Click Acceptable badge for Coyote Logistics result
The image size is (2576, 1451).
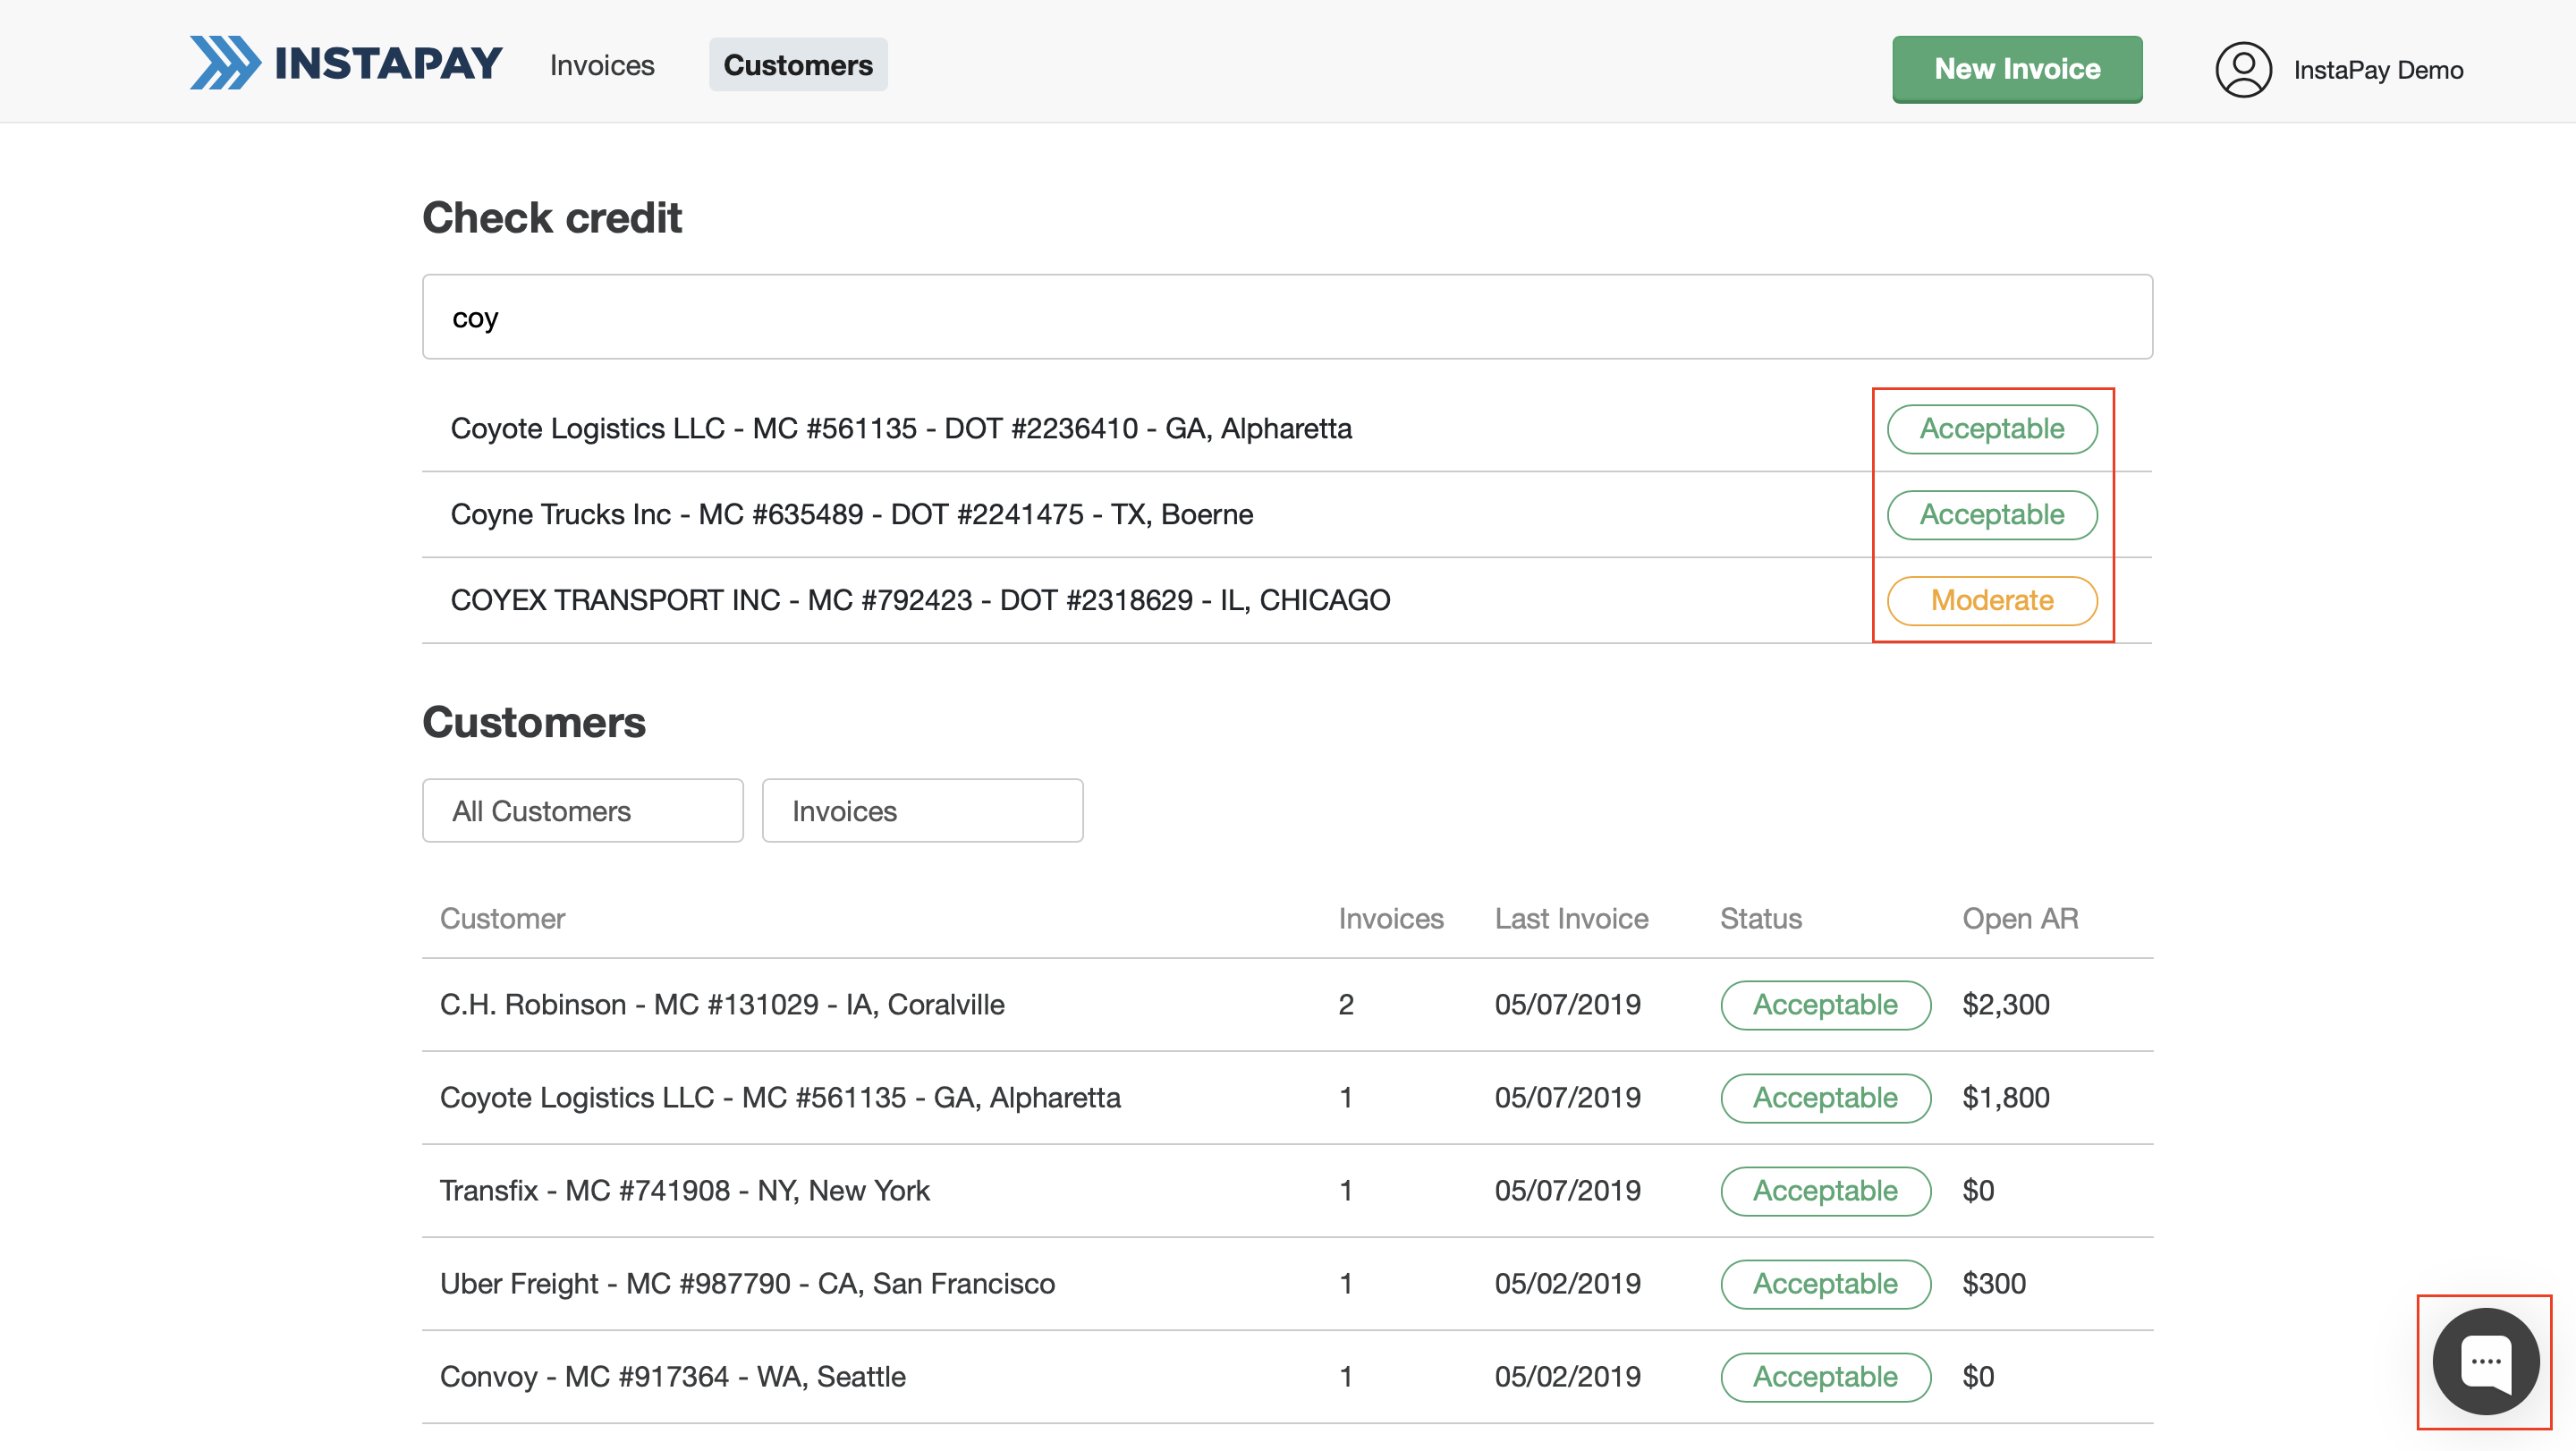[1992, 429]
